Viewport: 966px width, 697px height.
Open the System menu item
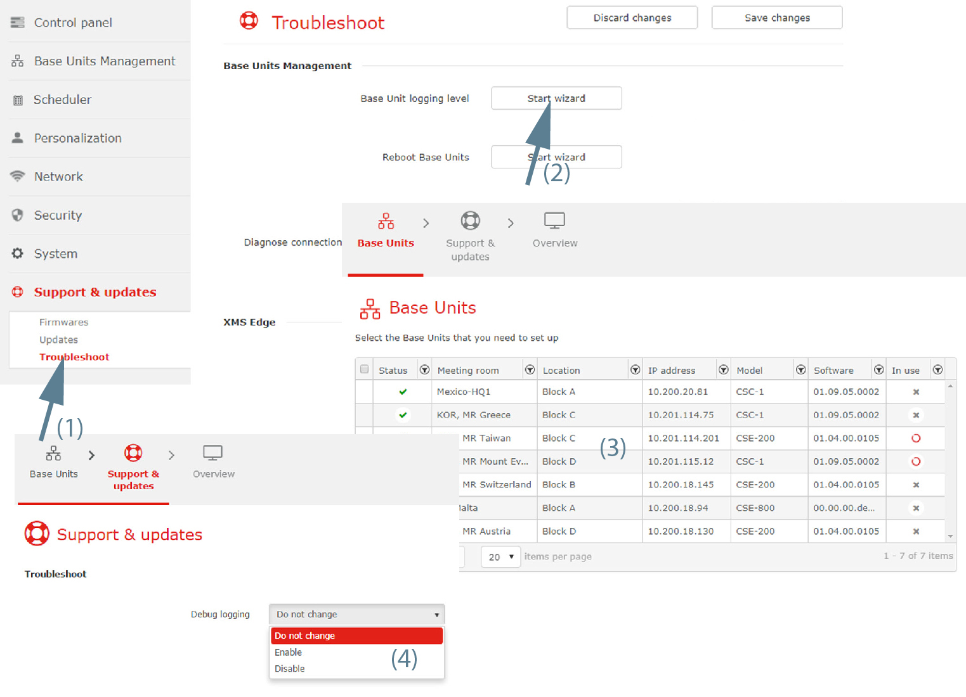click(56, 253)
